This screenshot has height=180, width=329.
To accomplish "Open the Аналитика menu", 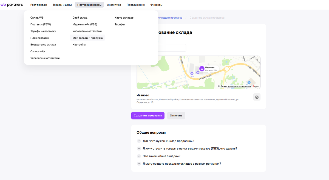I will pos(114,5).
